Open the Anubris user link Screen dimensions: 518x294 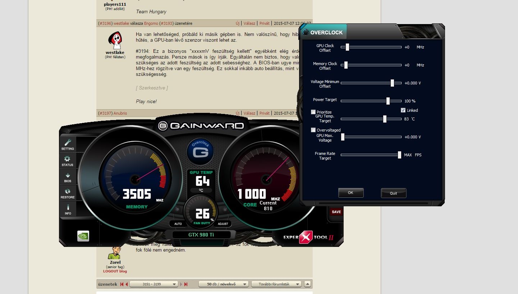(x=120, y=113)
